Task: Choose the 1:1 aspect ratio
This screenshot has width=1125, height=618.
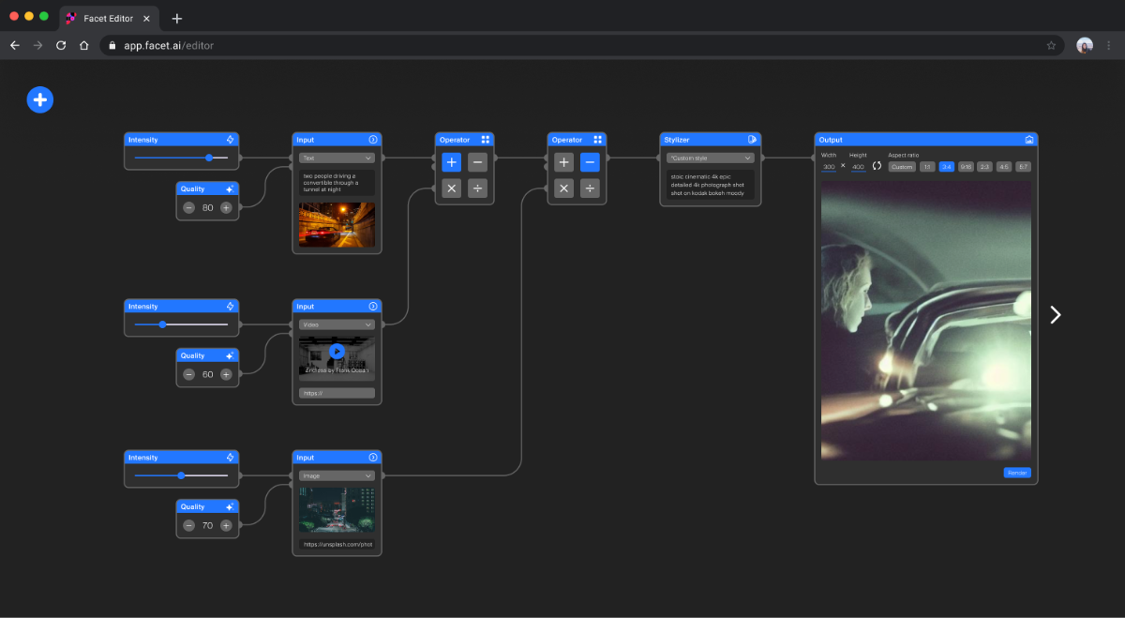Action: [927, 167]
